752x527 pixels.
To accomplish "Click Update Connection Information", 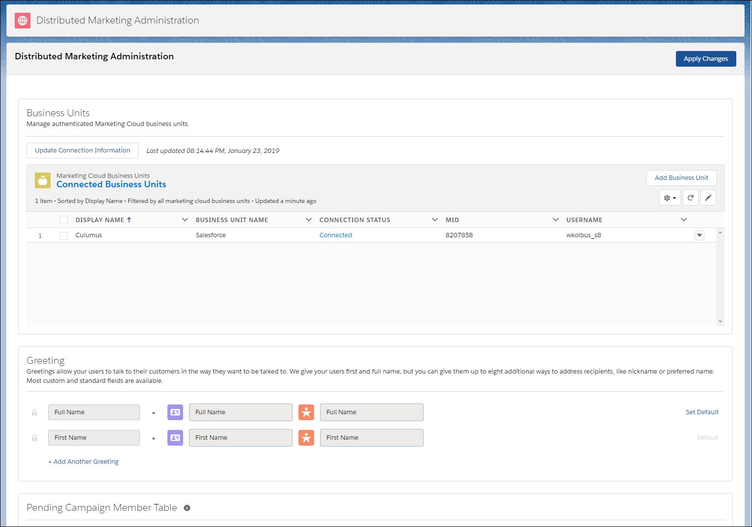I will [82, 150].
